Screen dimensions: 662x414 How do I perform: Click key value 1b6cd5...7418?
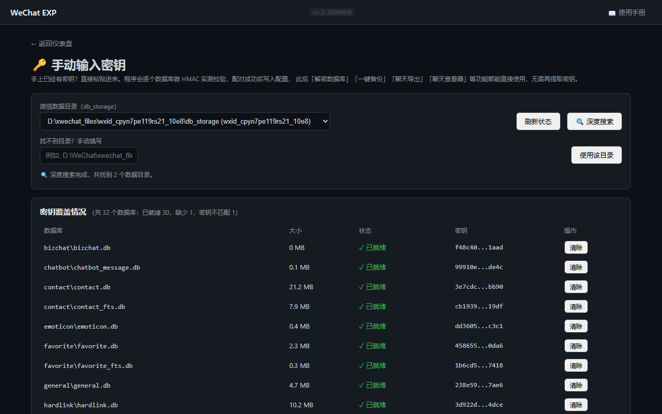(479, 366)
